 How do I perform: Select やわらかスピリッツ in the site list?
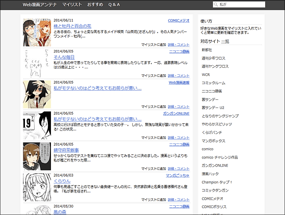(217, 124)
